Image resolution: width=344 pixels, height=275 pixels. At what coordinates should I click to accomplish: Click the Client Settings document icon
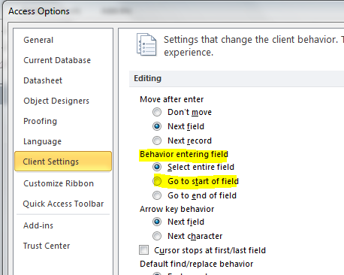pyautogui.click(x=146, y=44)
